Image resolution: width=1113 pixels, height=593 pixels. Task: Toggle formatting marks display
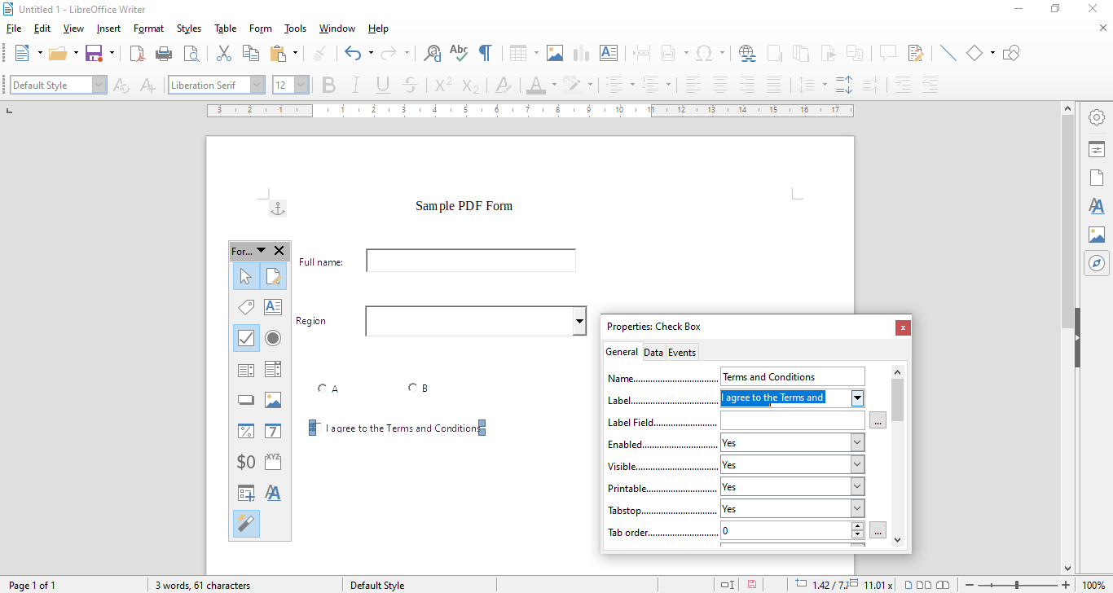coord(485,52)
